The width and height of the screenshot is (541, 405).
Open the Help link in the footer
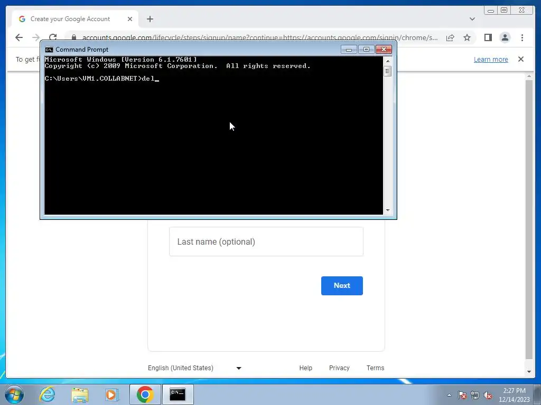pos(306,368)
